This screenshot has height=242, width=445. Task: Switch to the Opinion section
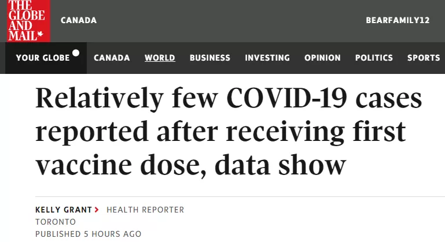[322, 58]
